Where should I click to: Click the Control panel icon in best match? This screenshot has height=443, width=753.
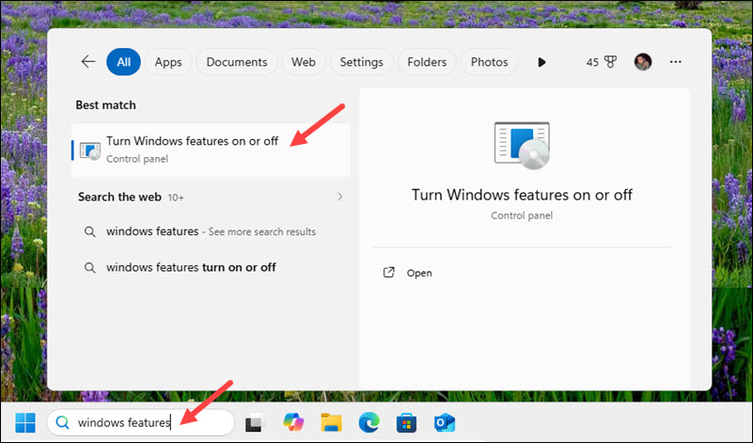(x=90, y=151)
